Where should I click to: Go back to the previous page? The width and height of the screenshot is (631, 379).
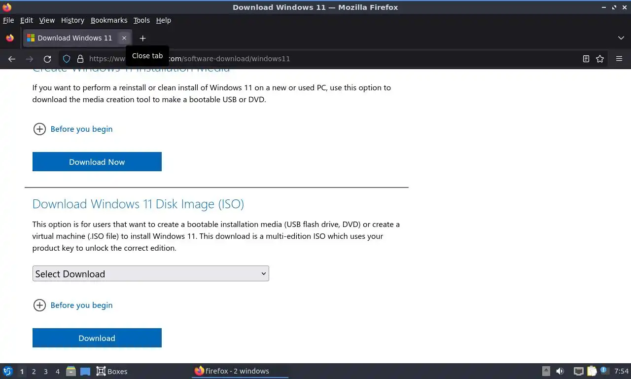(x=11, y=59)
